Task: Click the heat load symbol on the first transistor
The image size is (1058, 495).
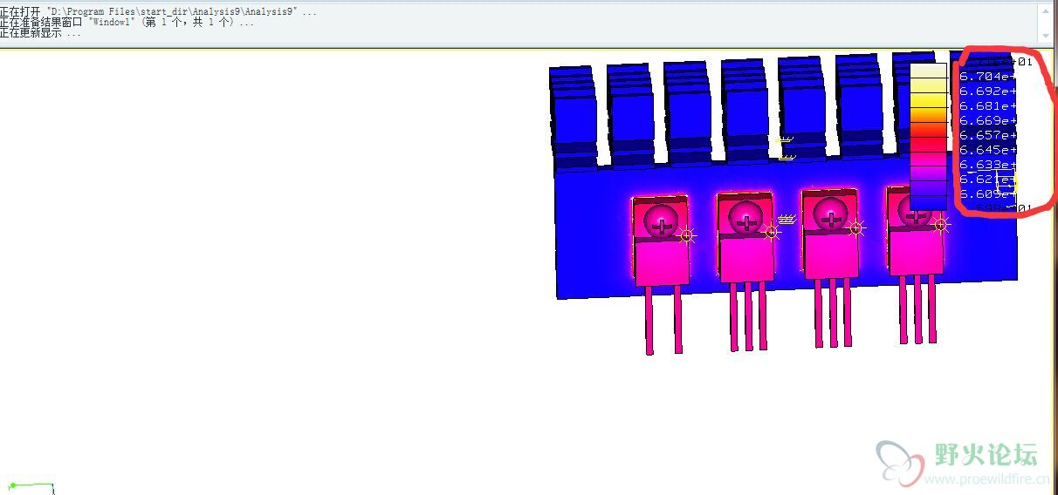Action: tap(687, 235)
